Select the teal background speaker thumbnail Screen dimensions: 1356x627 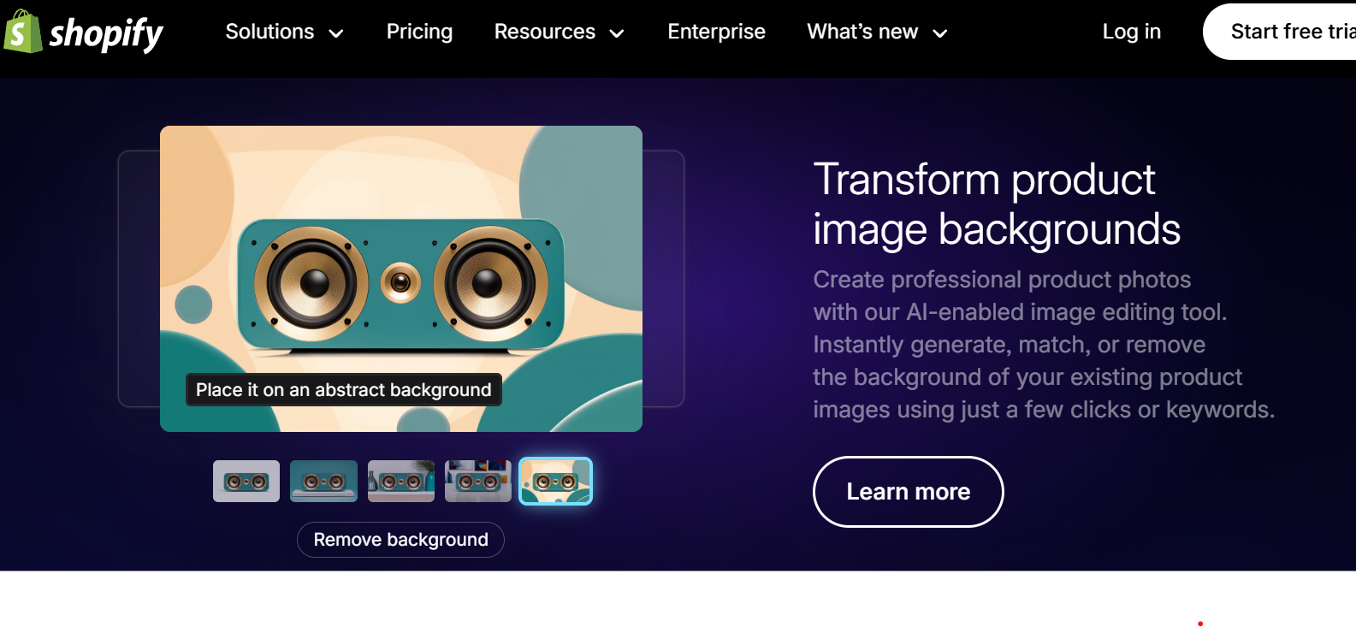pos(323,482)
